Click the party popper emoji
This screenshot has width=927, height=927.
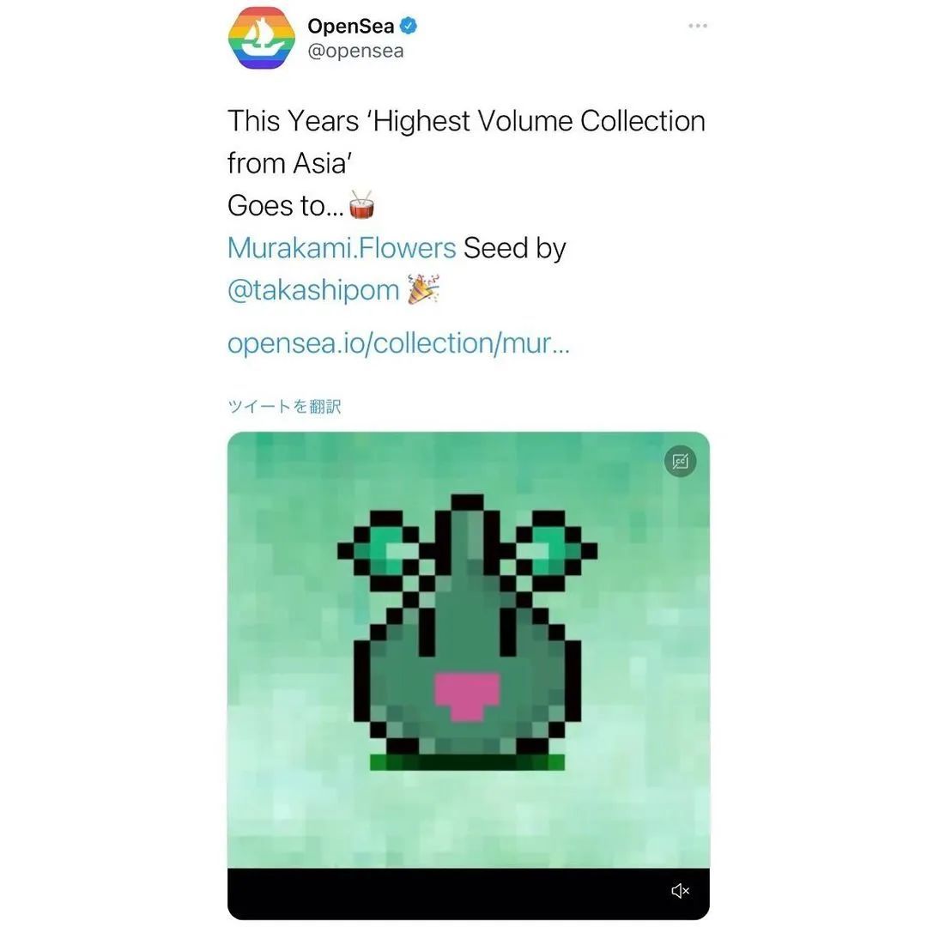click(x=423, y=289)
